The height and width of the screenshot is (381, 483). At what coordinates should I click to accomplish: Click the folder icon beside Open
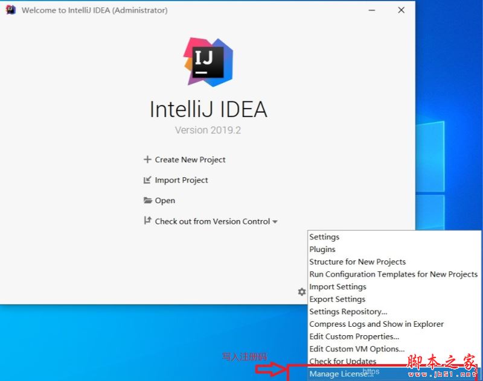(148, 201)
